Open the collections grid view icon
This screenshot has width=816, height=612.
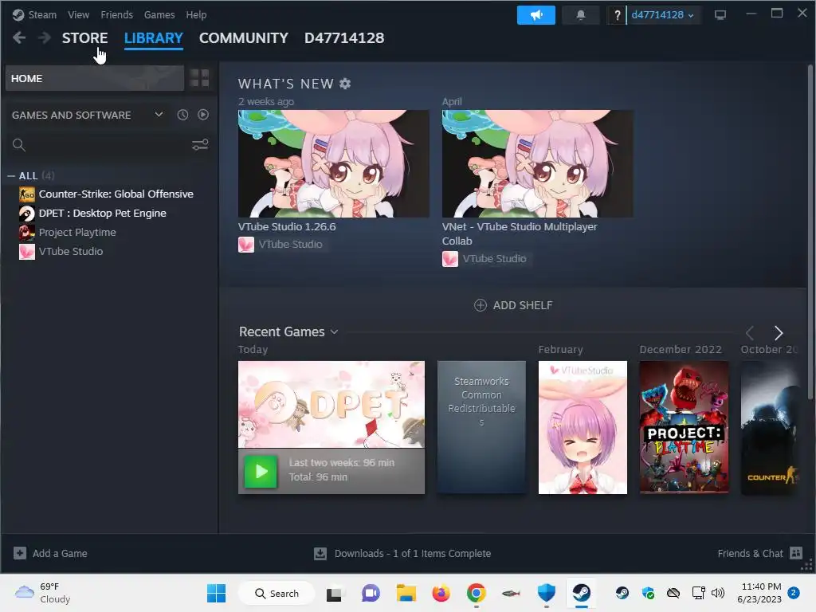199,78
